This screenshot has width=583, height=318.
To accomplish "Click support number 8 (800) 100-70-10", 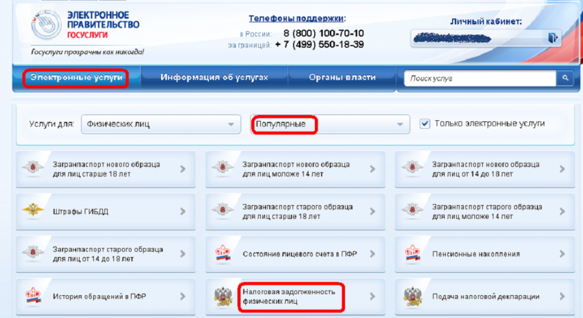I will point(323,33).
